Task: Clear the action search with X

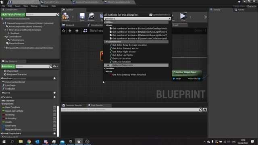Action: tap(170, 19)
